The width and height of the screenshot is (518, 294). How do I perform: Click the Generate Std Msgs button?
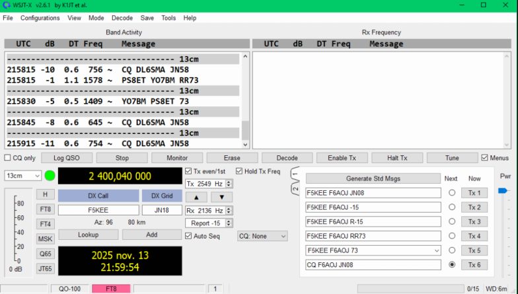(373, 178)
